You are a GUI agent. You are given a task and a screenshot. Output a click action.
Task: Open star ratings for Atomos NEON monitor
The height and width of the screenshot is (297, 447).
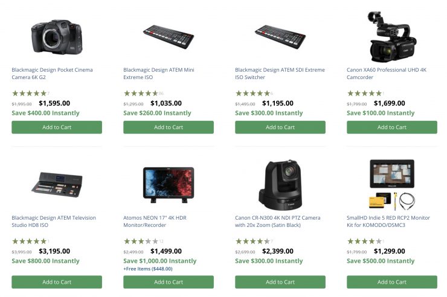[x=141, y=241]
